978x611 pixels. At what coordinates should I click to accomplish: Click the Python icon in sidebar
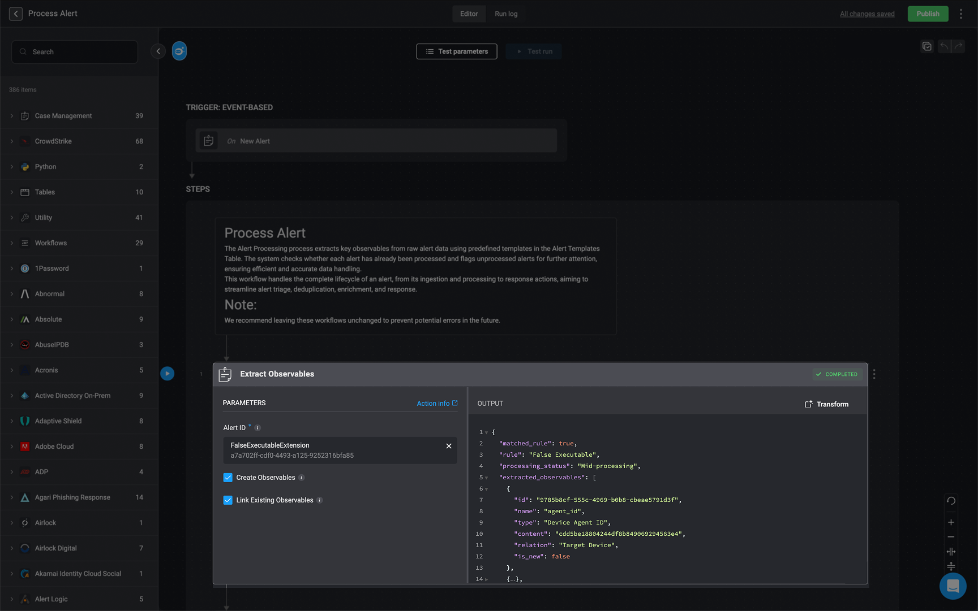coord(25,167)
